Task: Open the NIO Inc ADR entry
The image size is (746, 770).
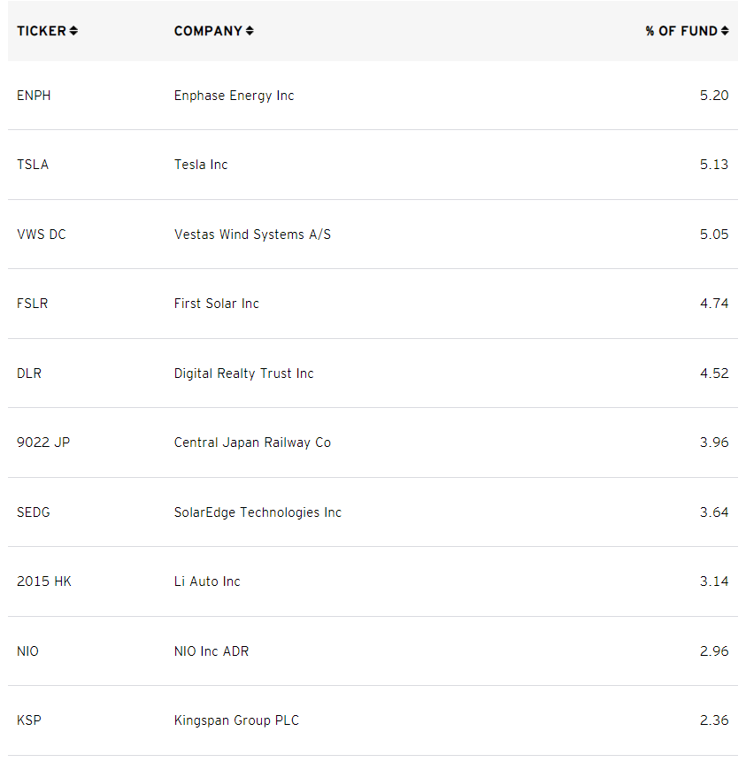Action: coord(211,651)
